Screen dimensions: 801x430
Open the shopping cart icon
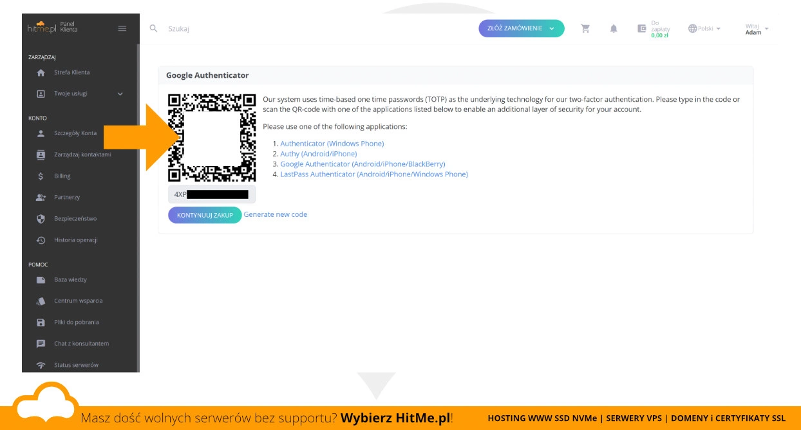[x=585, y=28]
